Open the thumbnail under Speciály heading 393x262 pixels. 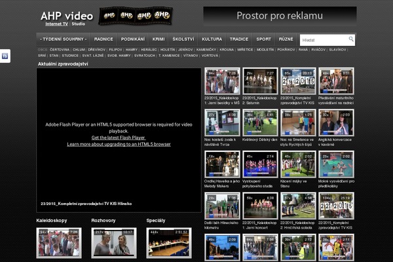point(169,243)
